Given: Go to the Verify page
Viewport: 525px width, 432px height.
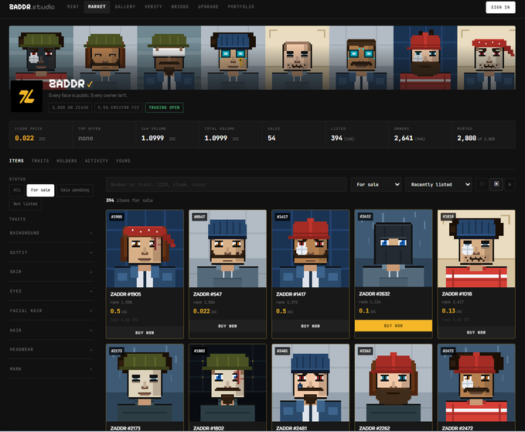Looking at the screenshot, I should 153,7.
